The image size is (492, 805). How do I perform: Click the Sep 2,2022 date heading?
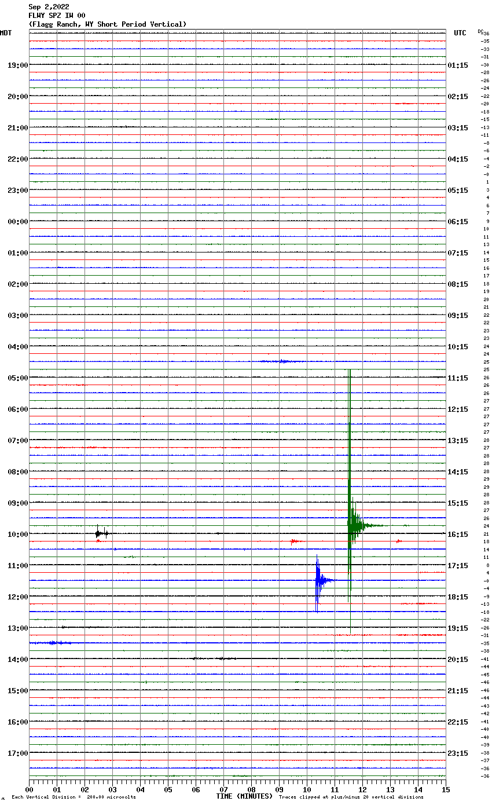pos(49,7)
